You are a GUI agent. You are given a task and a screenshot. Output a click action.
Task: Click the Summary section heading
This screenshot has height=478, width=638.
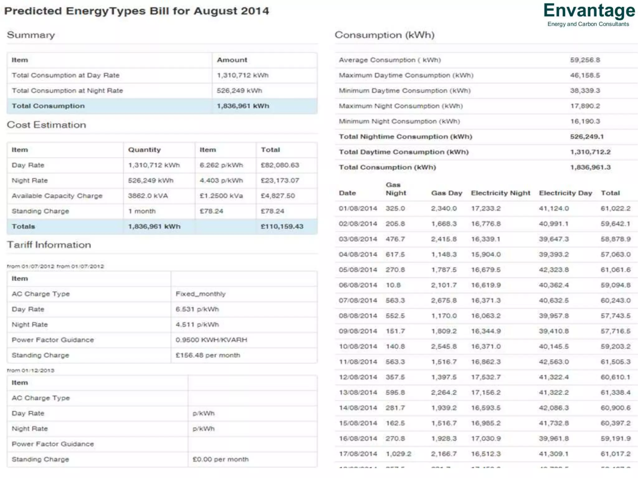[x=31, y=35]
